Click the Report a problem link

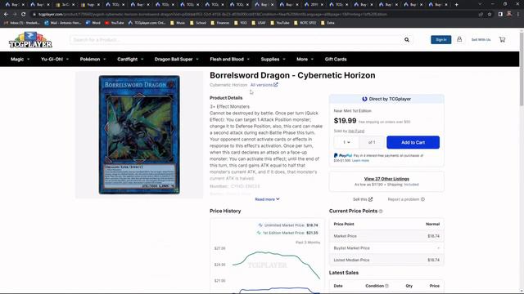point(406,199)
